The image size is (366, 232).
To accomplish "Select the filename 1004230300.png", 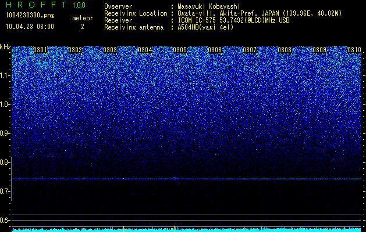I will pos(30,16).
